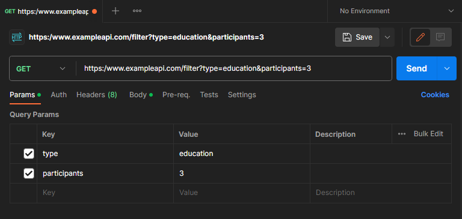Click Bulk Edit for query params
The width and height of the screenshot is (462, 219).
point(428,134)
